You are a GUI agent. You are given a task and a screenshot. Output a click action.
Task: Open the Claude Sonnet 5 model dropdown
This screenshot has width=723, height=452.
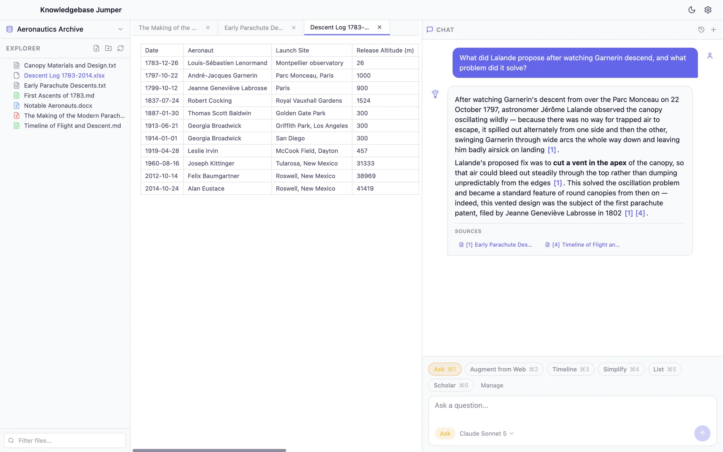486,434
